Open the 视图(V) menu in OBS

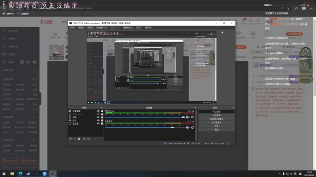[90, 28]
